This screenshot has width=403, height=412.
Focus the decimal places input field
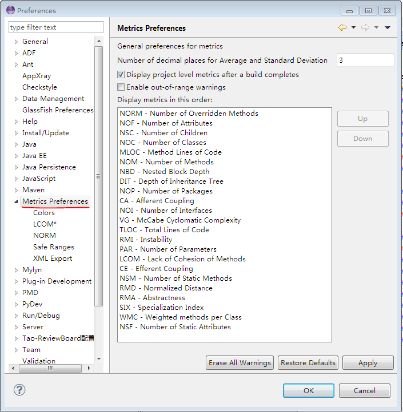click(x=365, y=60)
